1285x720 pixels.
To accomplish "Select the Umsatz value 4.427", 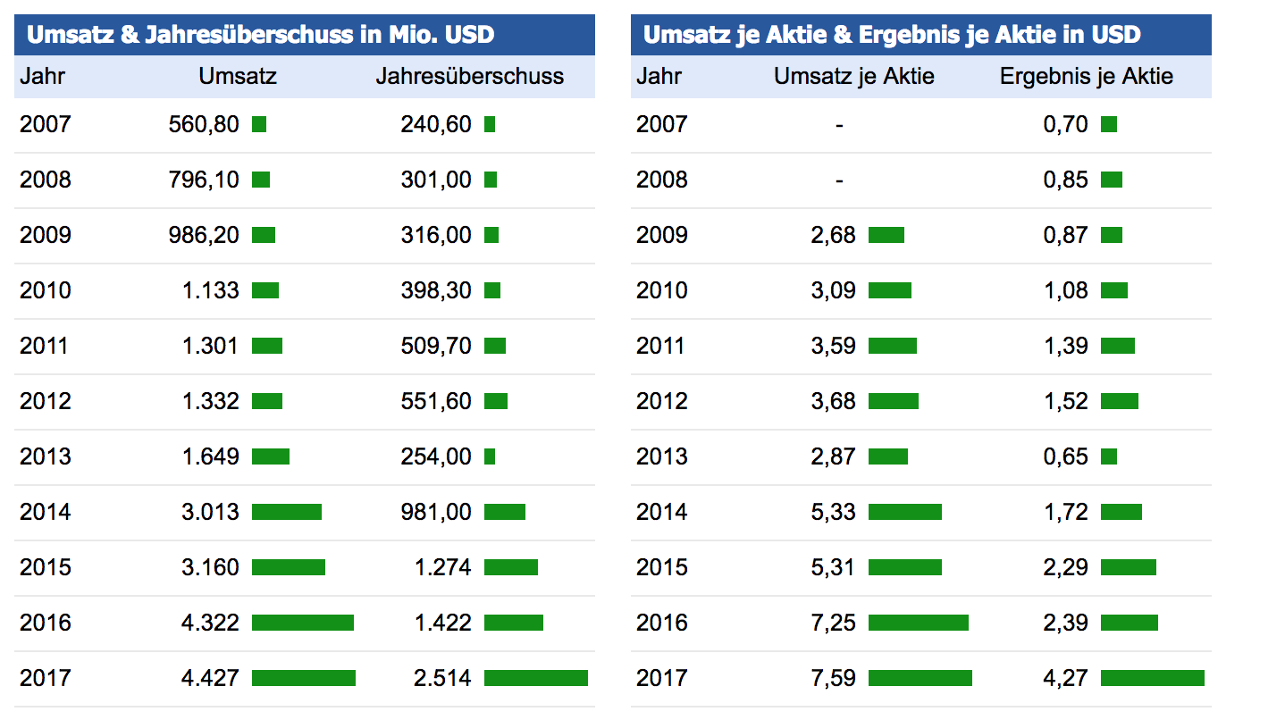I will click(210, 678).
